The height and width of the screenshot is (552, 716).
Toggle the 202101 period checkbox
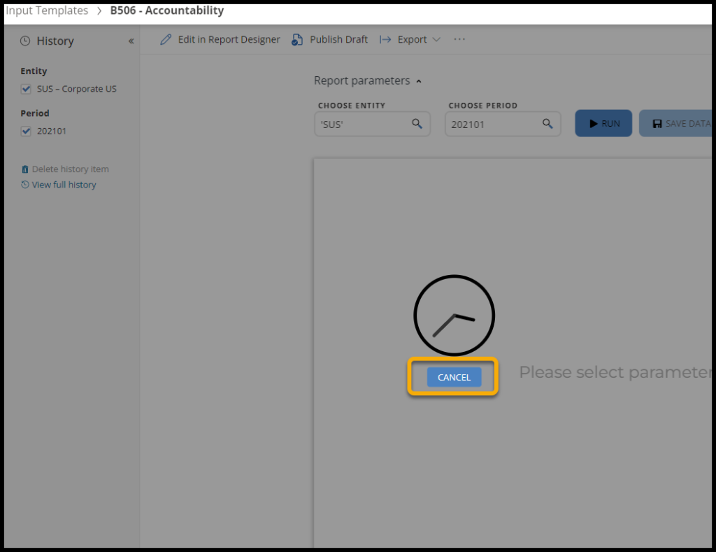click(27, 131)
